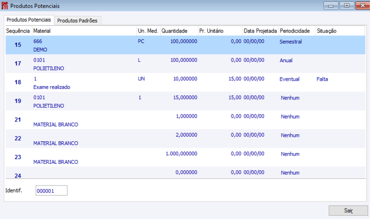Click the PC unit cell
370x219 pixels.
tap(141, 41)
